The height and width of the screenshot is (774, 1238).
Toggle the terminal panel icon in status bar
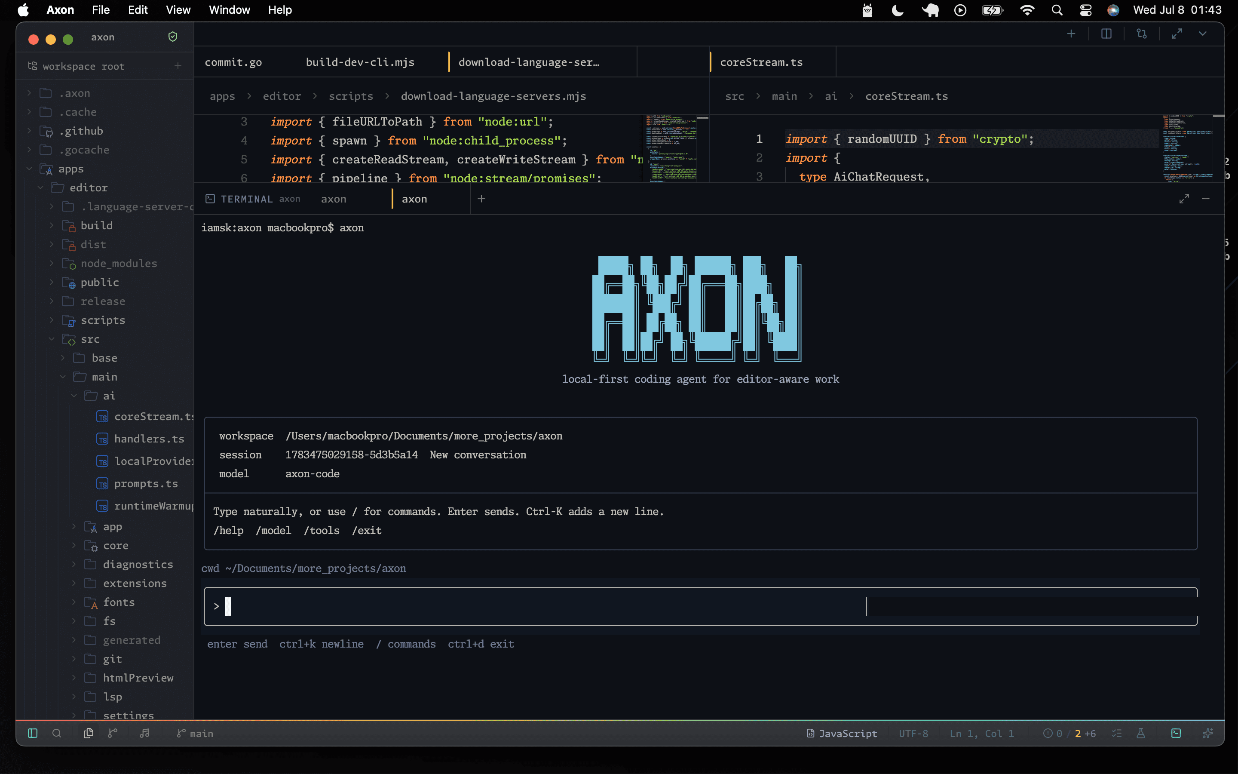click(x=1176, y=733)
